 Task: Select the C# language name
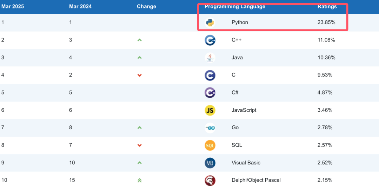pos(235,92)
